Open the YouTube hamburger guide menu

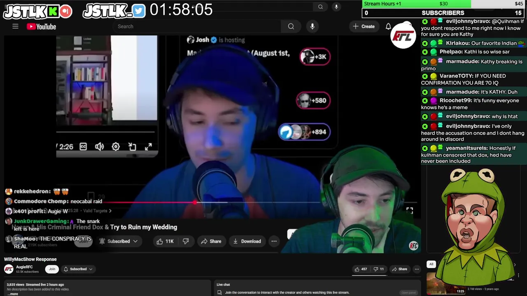[15, 26]
